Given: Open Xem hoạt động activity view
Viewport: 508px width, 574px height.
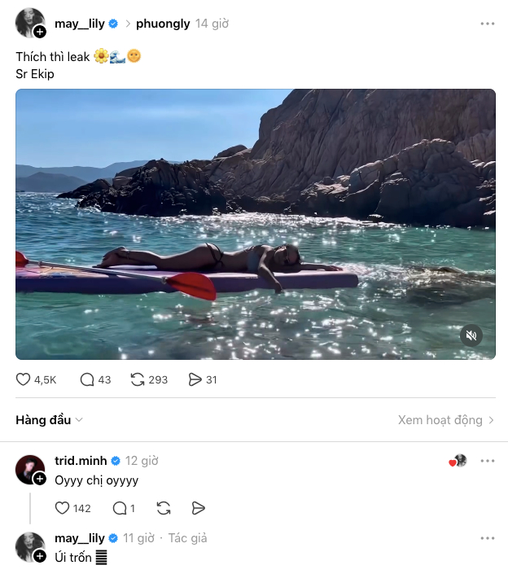Looking at the screenshot, I should point(445,420).
